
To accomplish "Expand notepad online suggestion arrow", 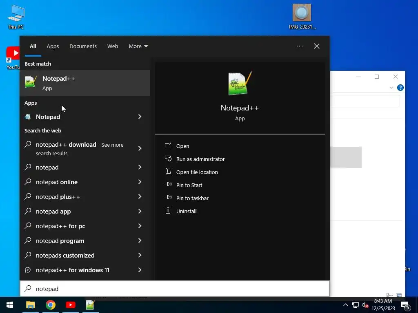I will [140, 182].
